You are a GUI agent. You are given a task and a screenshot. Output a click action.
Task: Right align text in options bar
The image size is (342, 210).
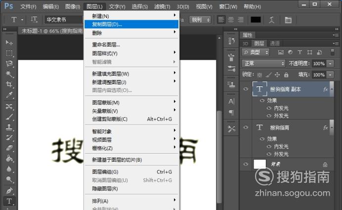[x=241, y=20]
